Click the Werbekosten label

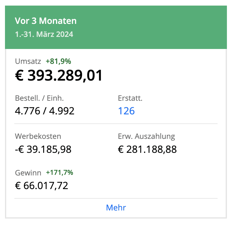tap(38, 136)
